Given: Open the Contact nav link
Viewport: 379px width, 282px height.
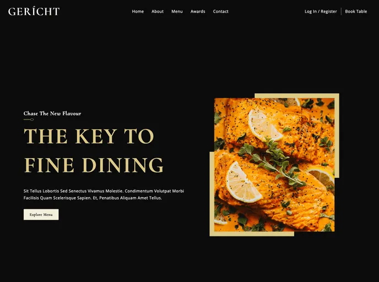Looking at the screenshot, I should pyautogui.click(x=220, y=12).
